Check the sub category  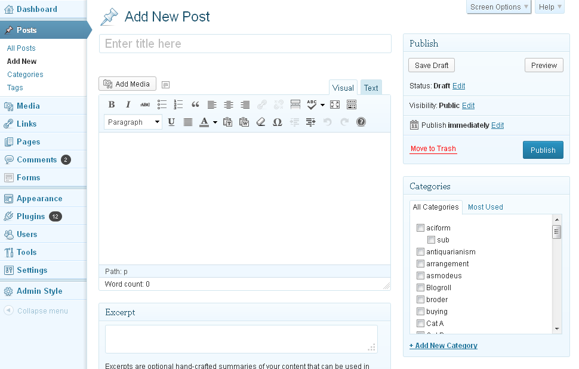(x=431, y=239)
